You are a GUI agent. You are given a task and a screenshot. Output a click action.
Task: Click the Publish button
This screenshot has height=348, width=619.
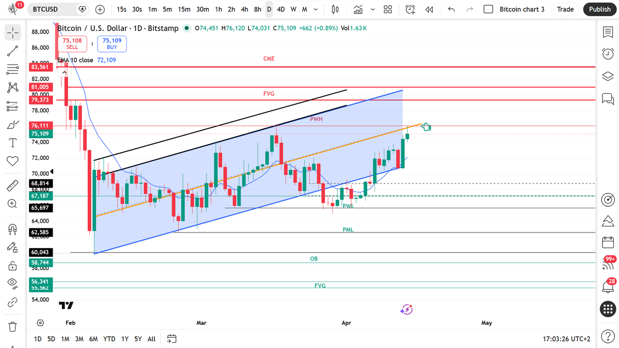tap(600, 9)
